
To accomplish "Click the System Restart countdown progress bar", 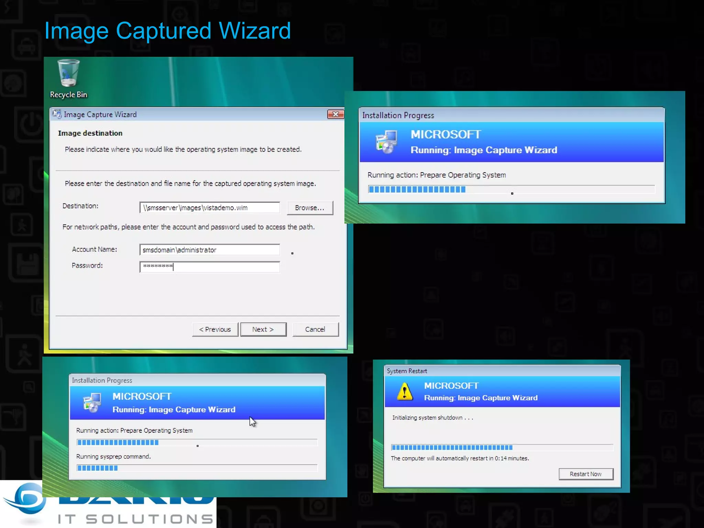I will [502, 447].
